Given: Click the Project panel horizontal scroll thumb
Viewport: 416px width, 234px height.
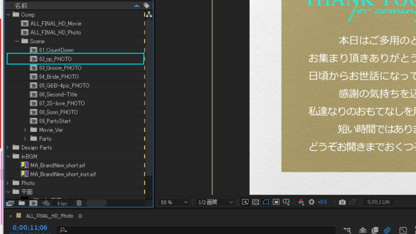Looking at the screenshot, I should point(96,203).
